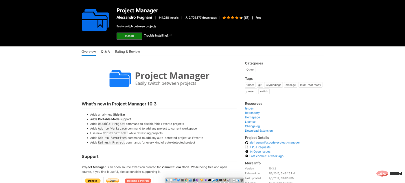This screenshot has width=405, height=183.
Task: Open the Changelog resource link
Action: pos(252,126)
